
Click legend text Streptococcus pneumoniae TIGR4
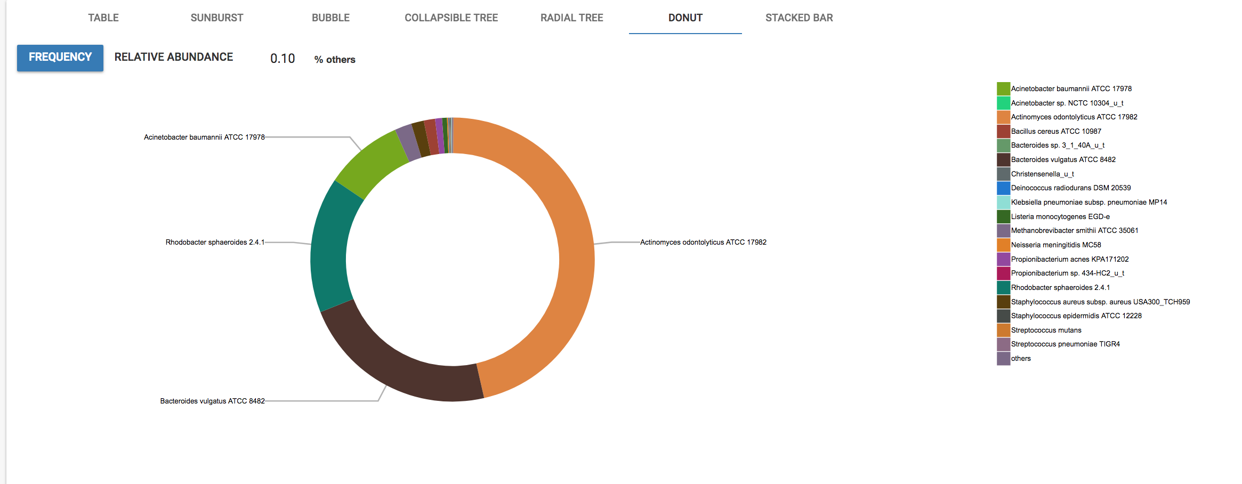click(1066, 344)
